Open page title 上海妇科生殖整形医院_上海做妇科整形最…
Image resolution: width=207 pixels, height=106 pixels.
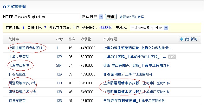coord(137,48)
